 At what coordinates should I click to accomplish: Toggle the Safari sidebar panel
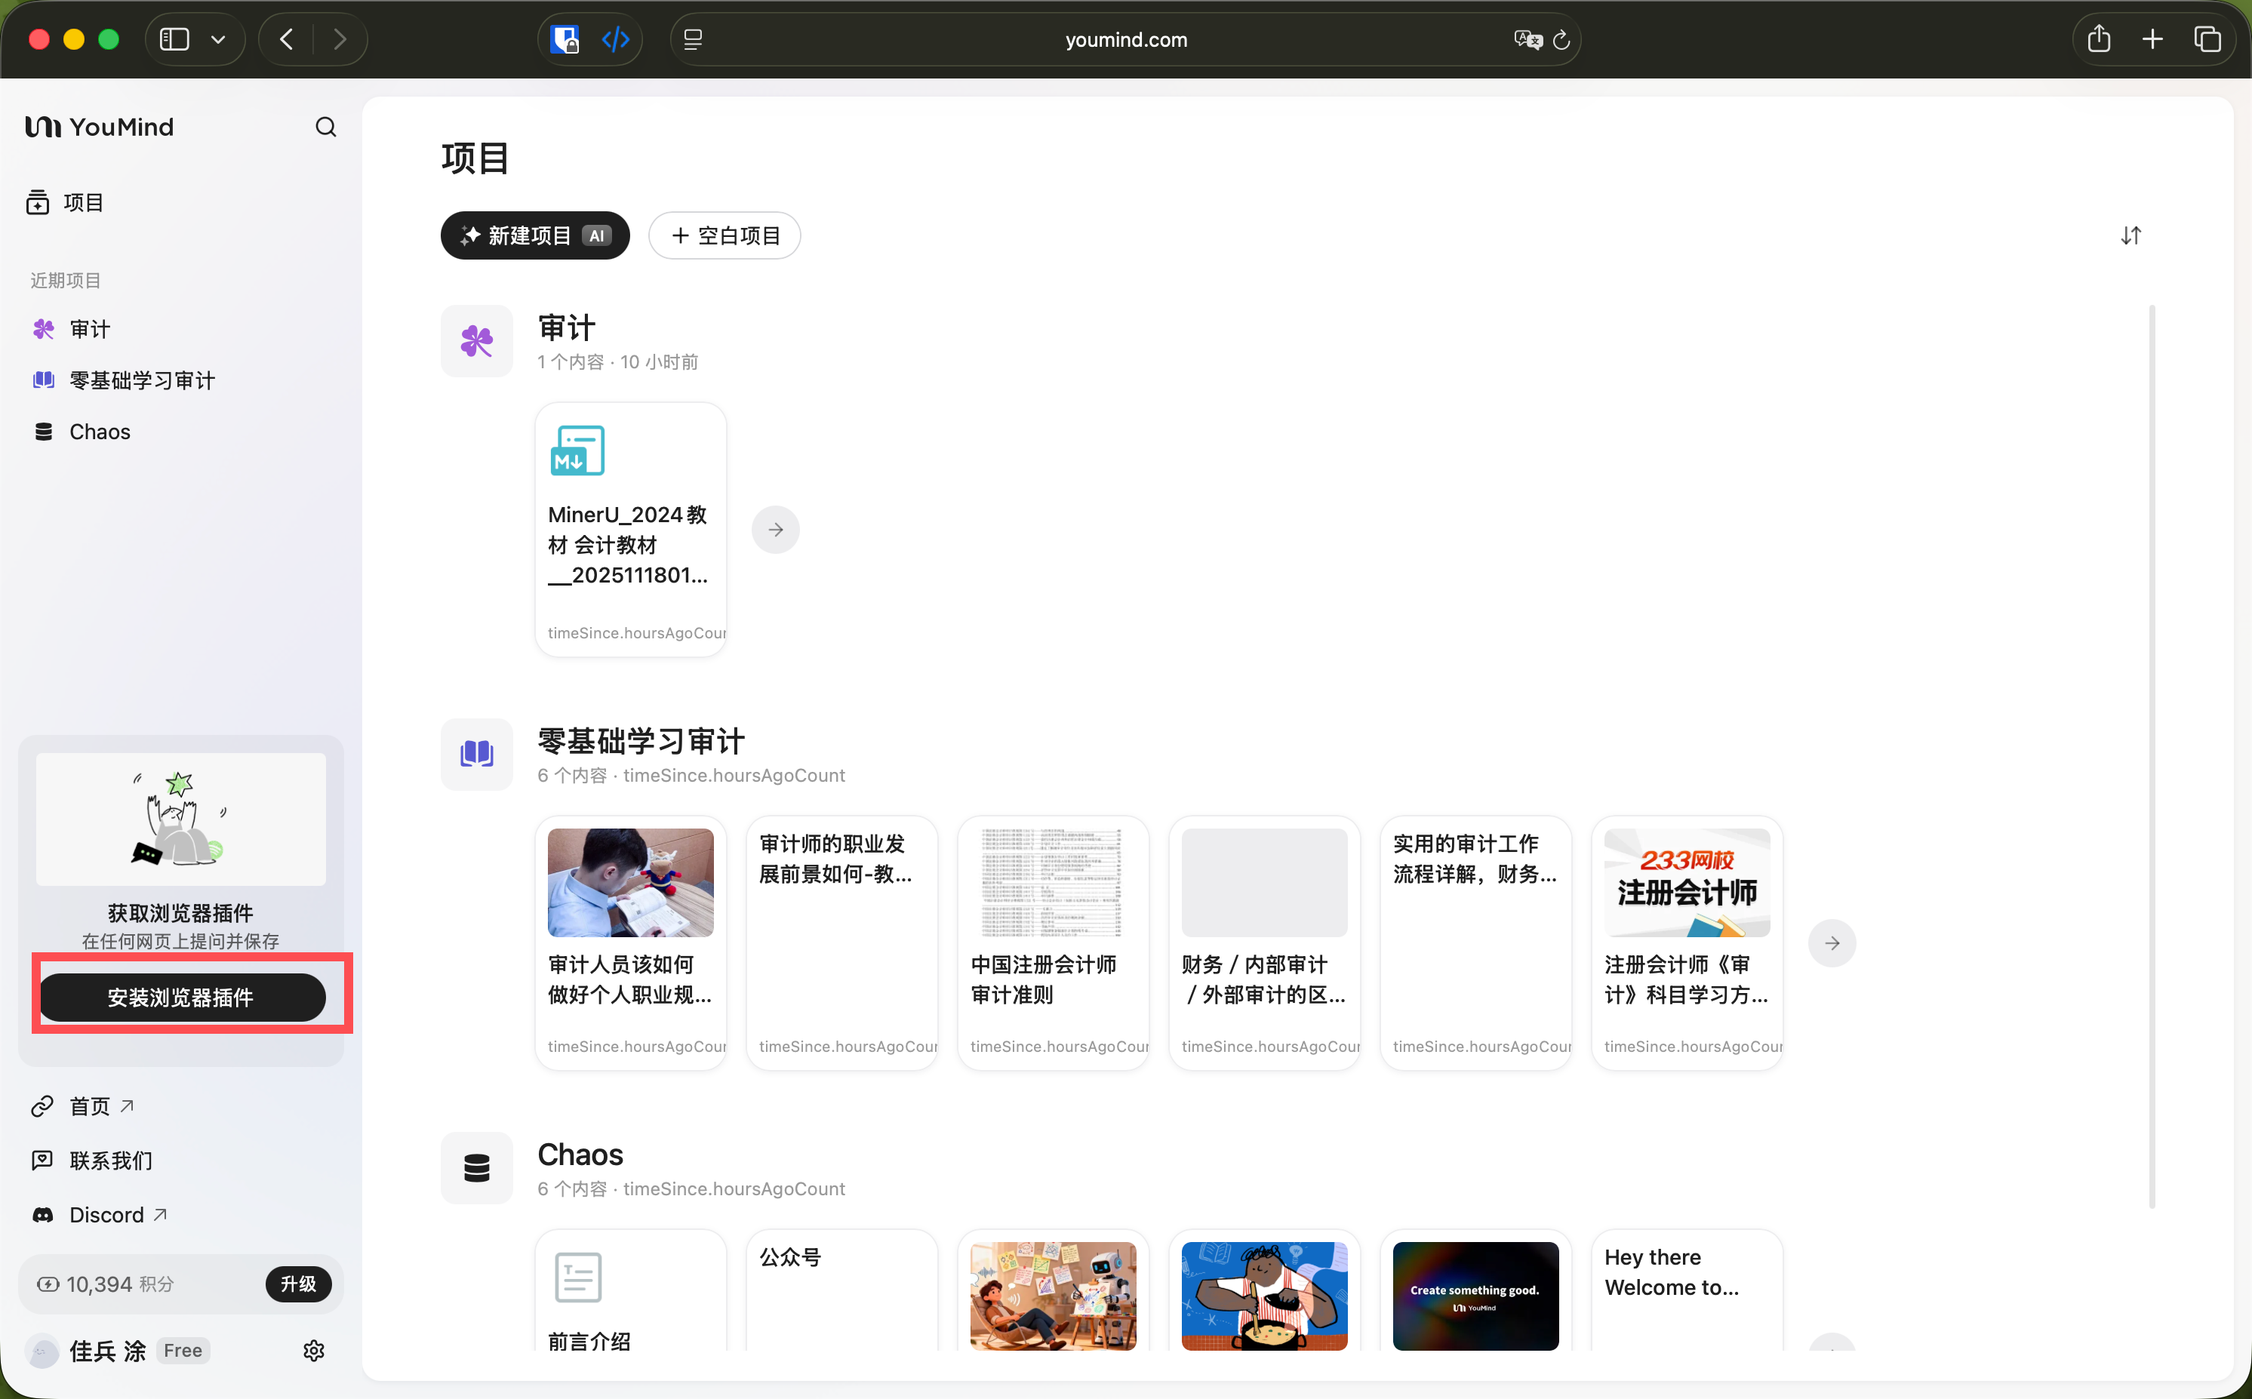click(x=174, y=39)
